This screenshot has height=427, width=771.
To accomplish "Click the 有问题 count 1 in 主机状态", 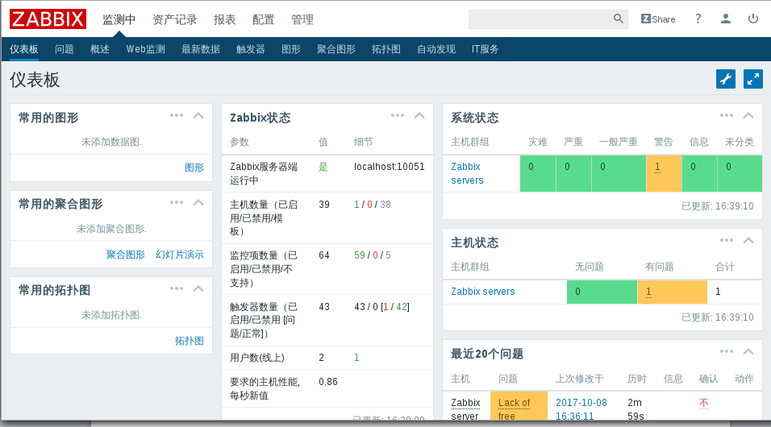I will tap(648, 292).
